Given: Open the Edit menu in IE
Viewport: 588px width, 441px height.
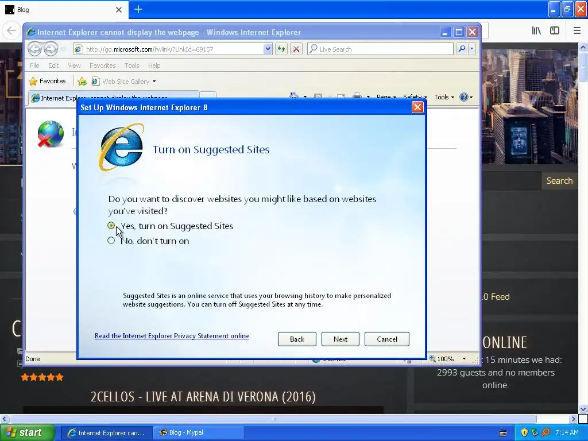Looking at the screenshot, I should [53, 65].
